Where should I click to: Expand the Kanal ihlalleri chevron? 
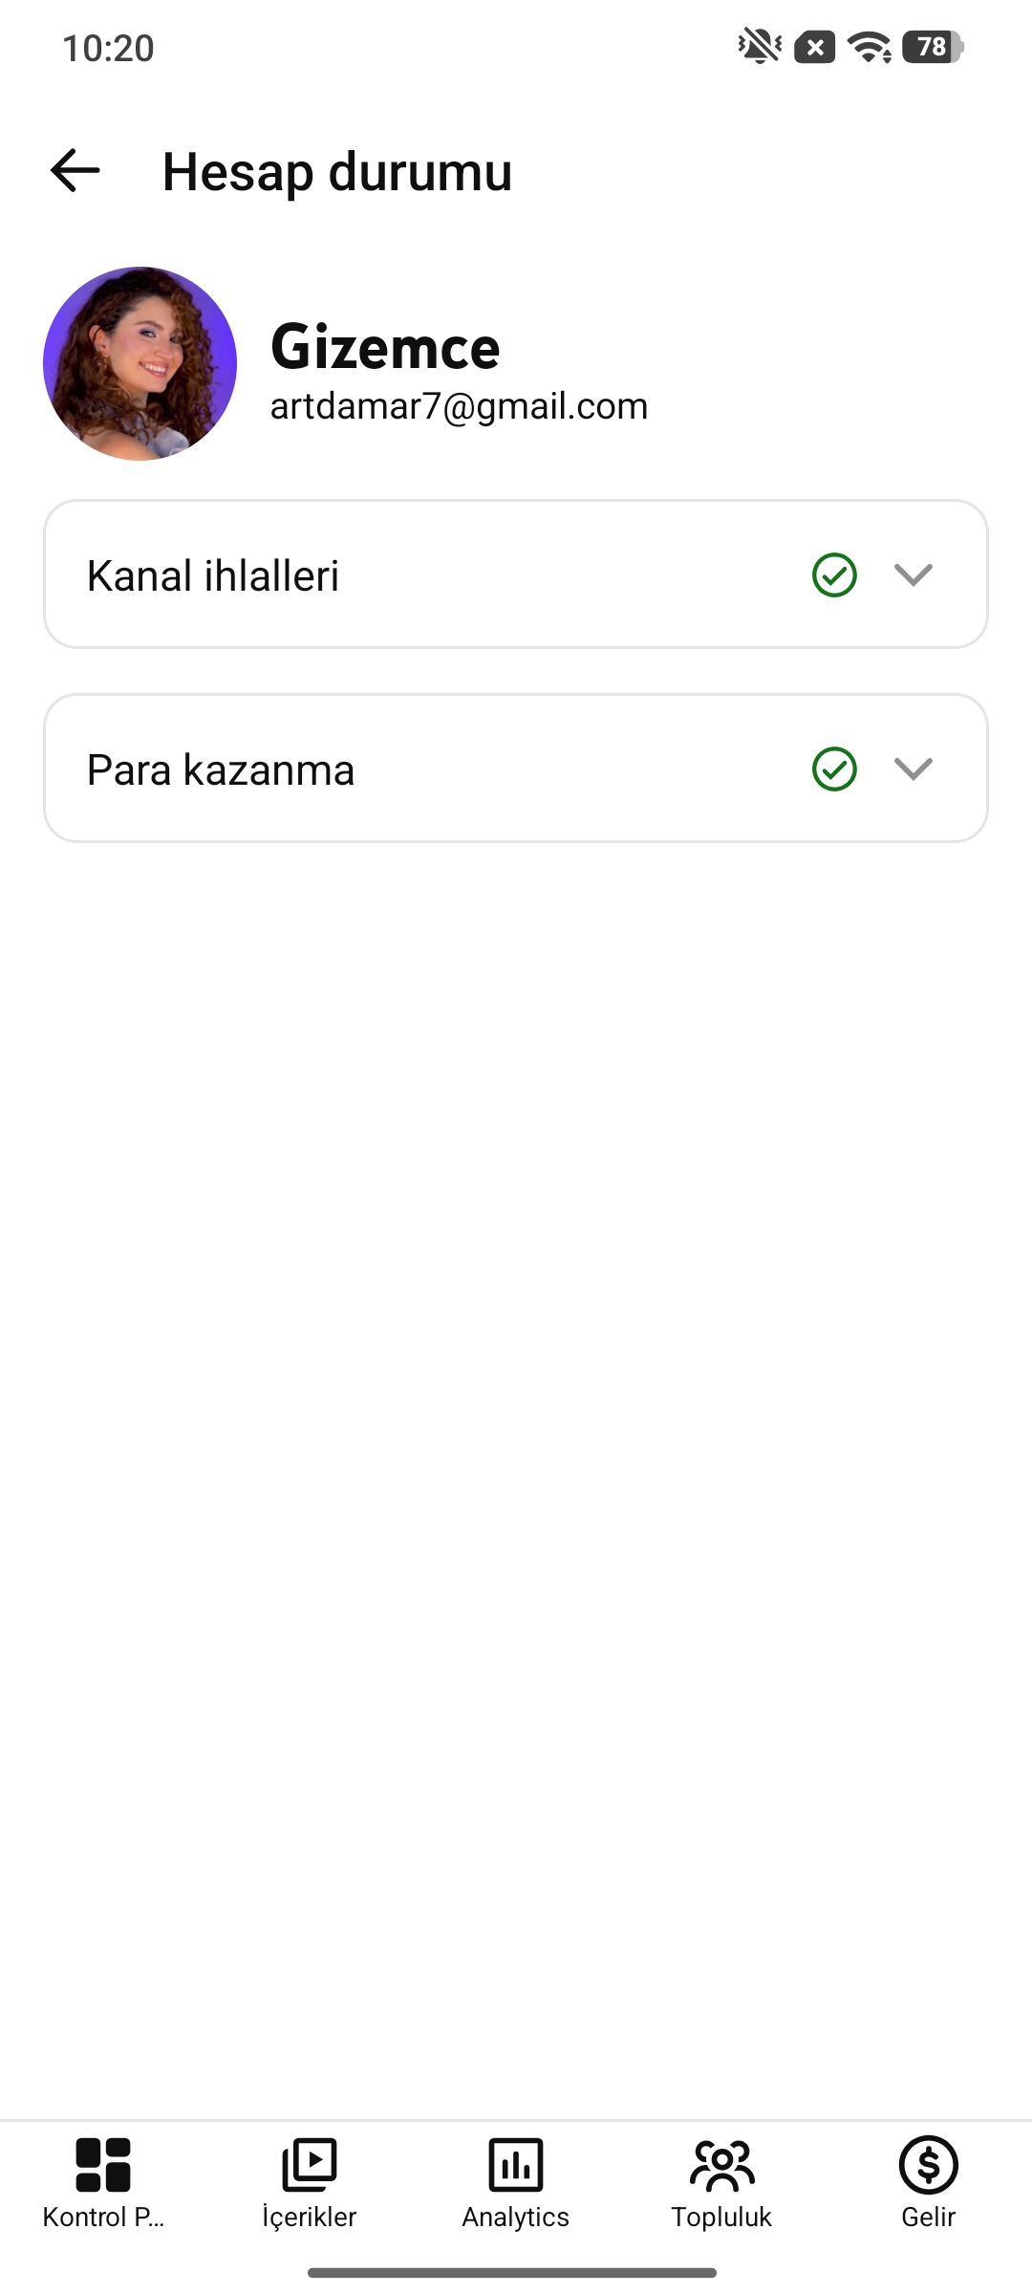coord(914,574)
